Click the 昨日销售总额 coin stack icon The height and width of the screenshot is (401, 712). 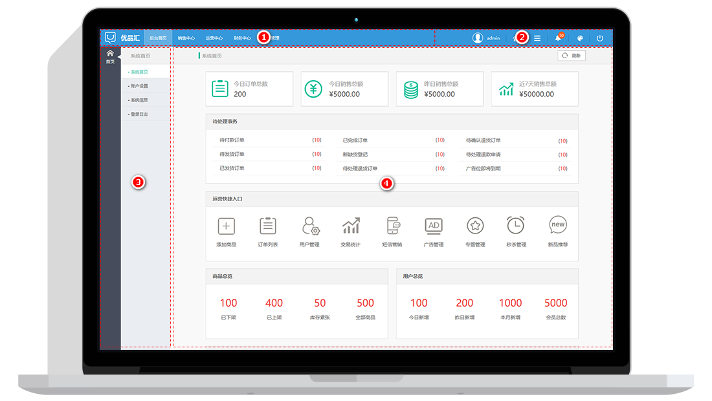pos(411,90)
